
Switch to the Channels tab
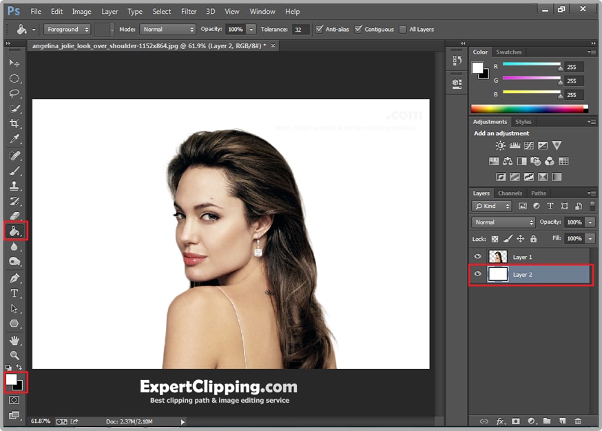coord(510,193)
